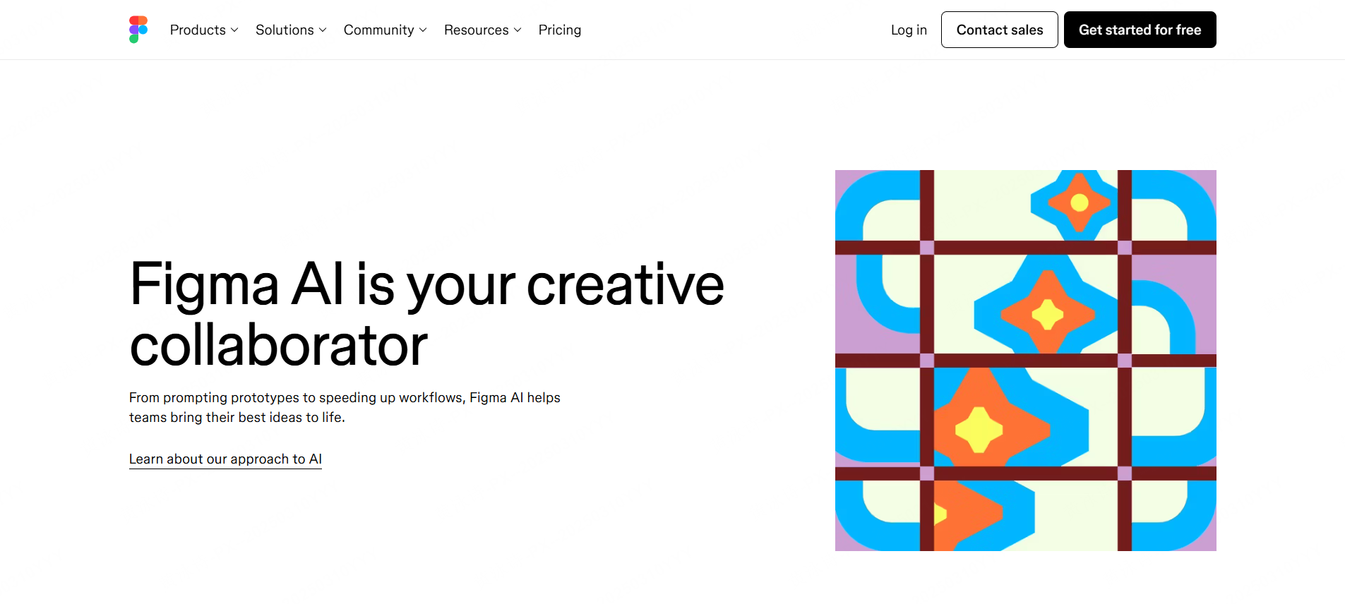
Task: Click the purple square at the top-left grid crossing
Action: (x=927, y=248)
